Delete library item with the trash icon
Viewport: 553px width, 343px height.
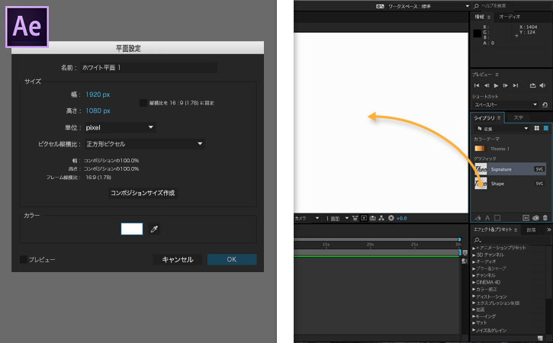pyautogui.click(x=545, y=218)
